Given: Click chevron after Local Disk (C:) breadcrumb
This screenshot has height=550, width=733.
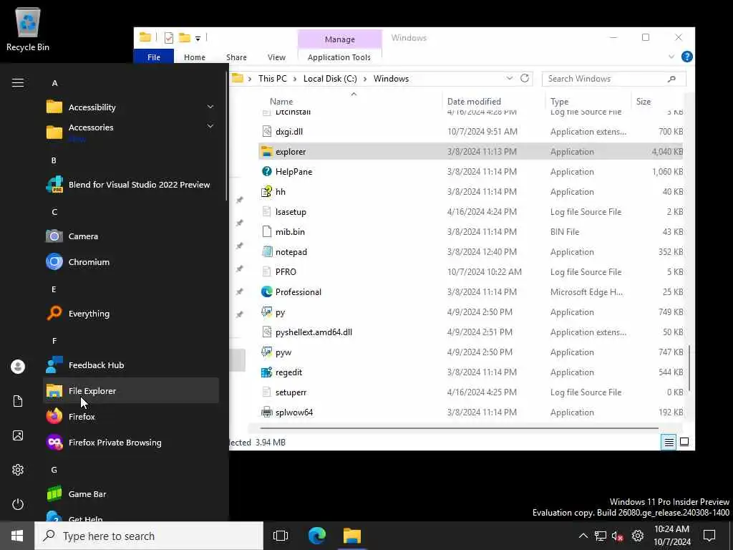Looking at the screenshot, I should (x=365, y=79).
